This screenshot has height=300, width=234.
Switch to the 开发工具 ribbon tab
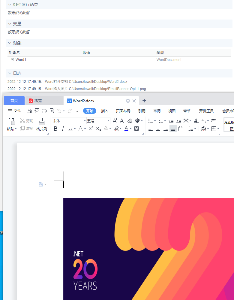206,111
